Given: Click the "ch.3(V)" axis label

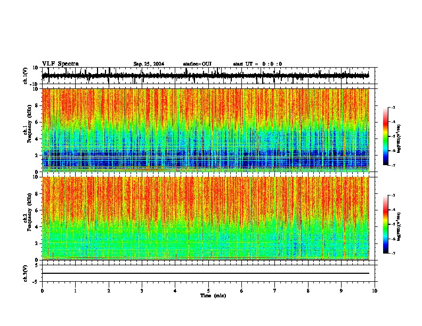Looking at the screenshot, I should coord(26,273).
